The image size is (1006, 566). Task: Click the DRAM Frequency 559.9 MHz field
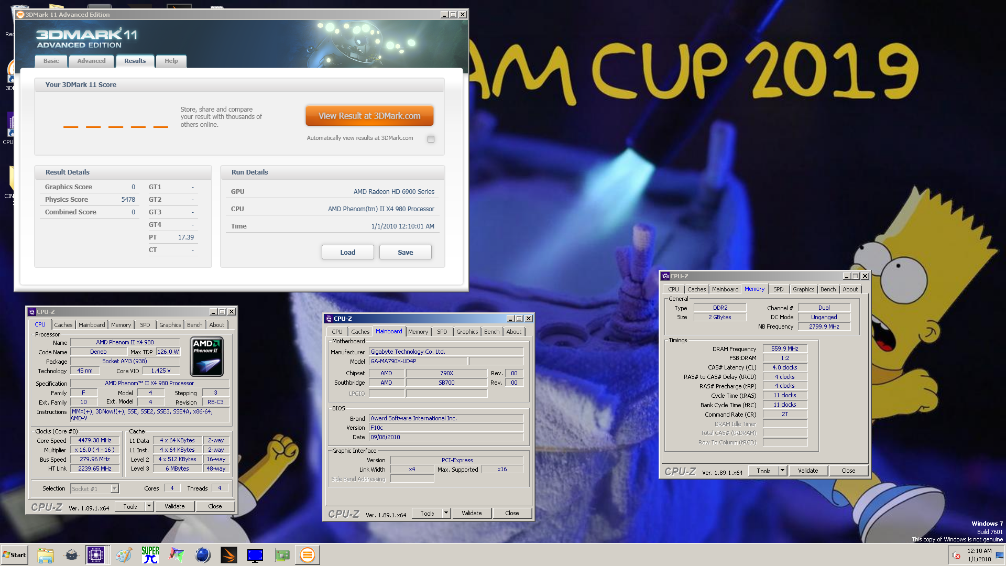pos(784,349)
